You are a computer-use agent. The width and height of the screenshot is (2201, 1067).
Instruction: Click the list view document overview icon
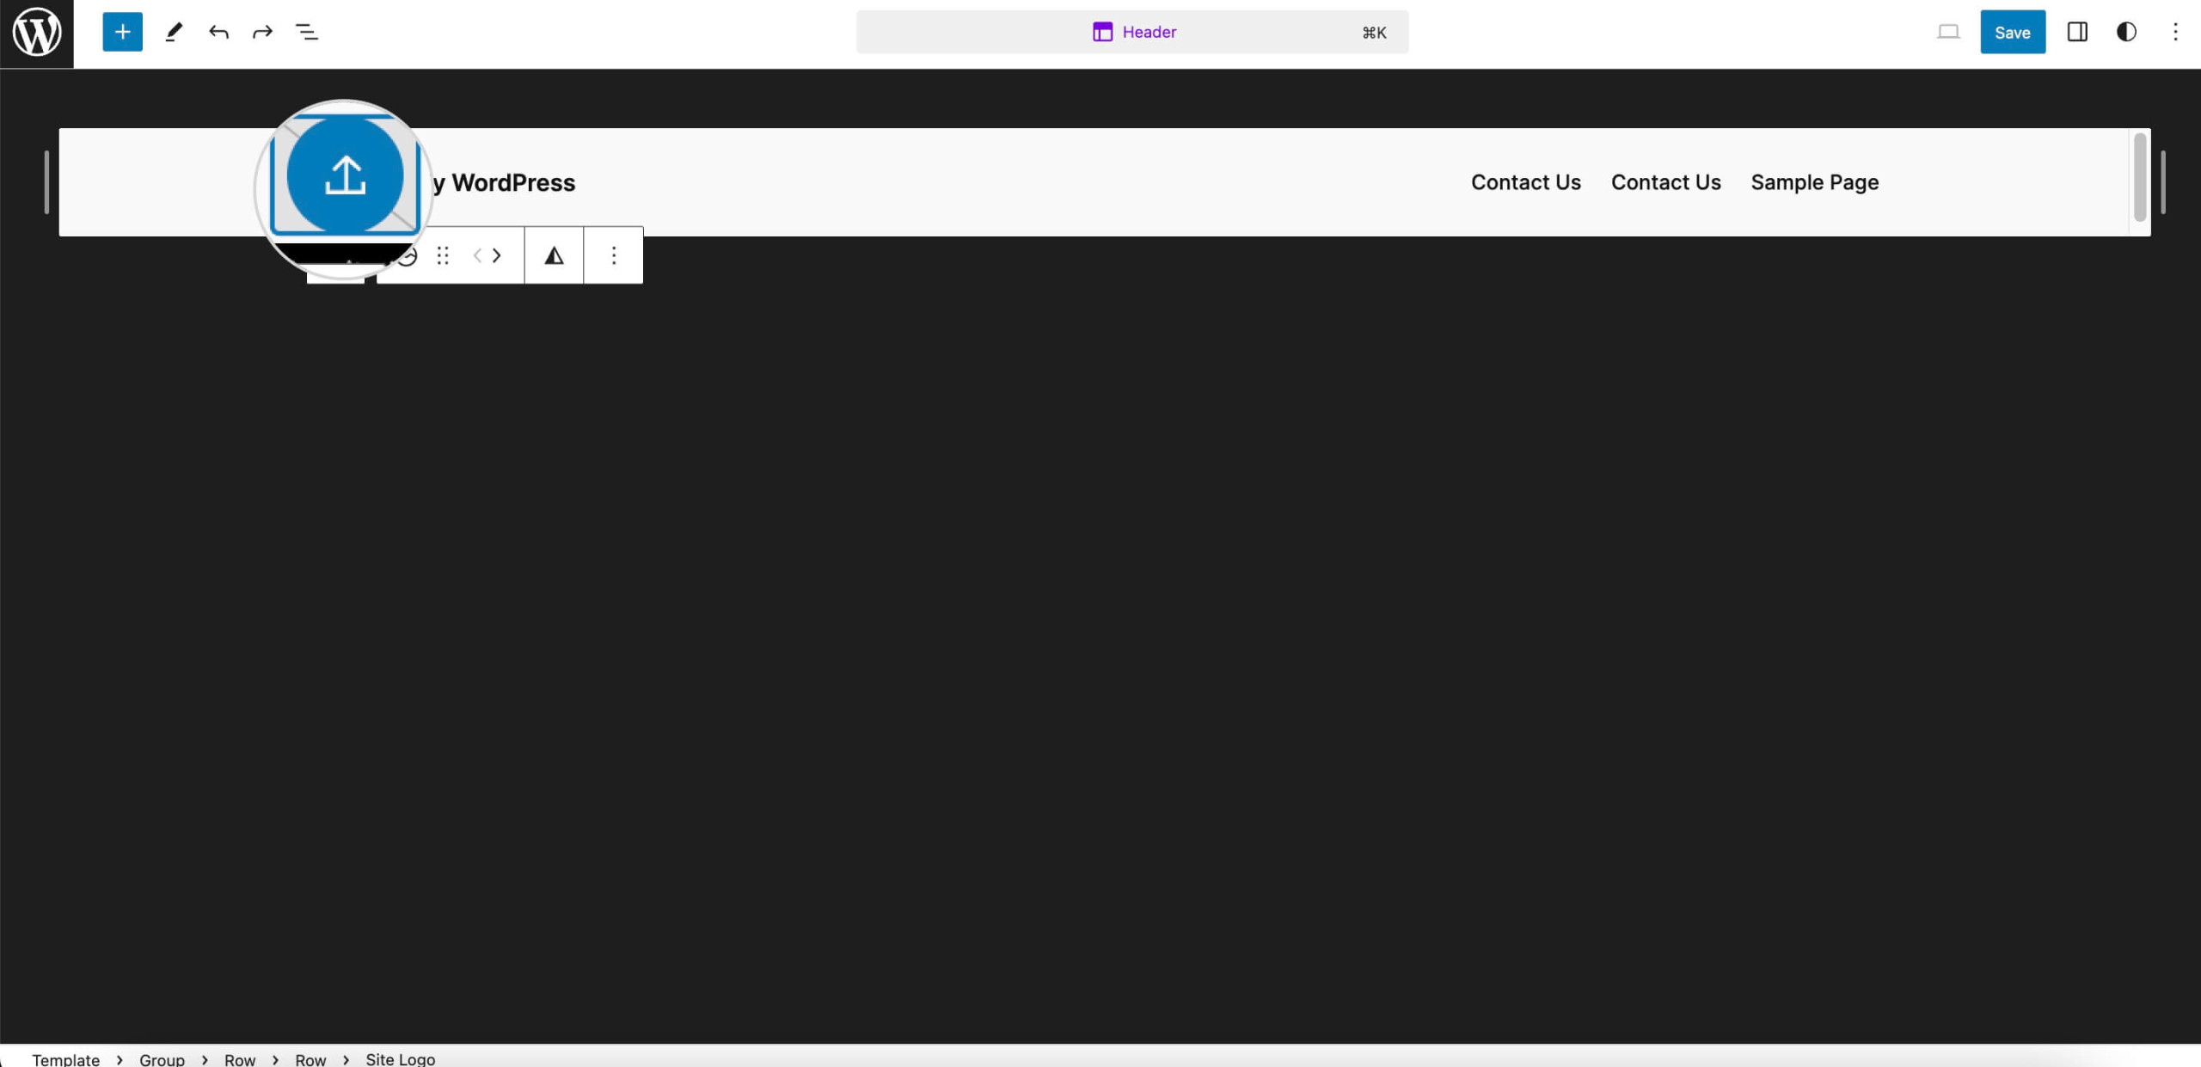308,33
